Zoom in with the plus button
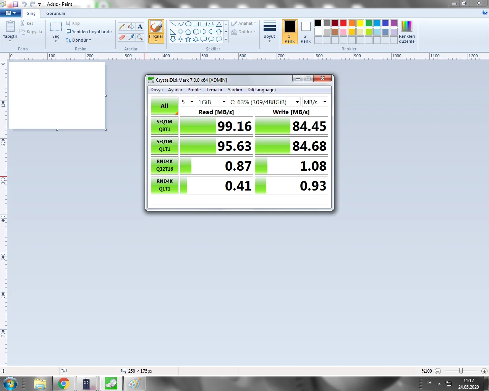This screenshot has height=391, width=489. [484, 371]
